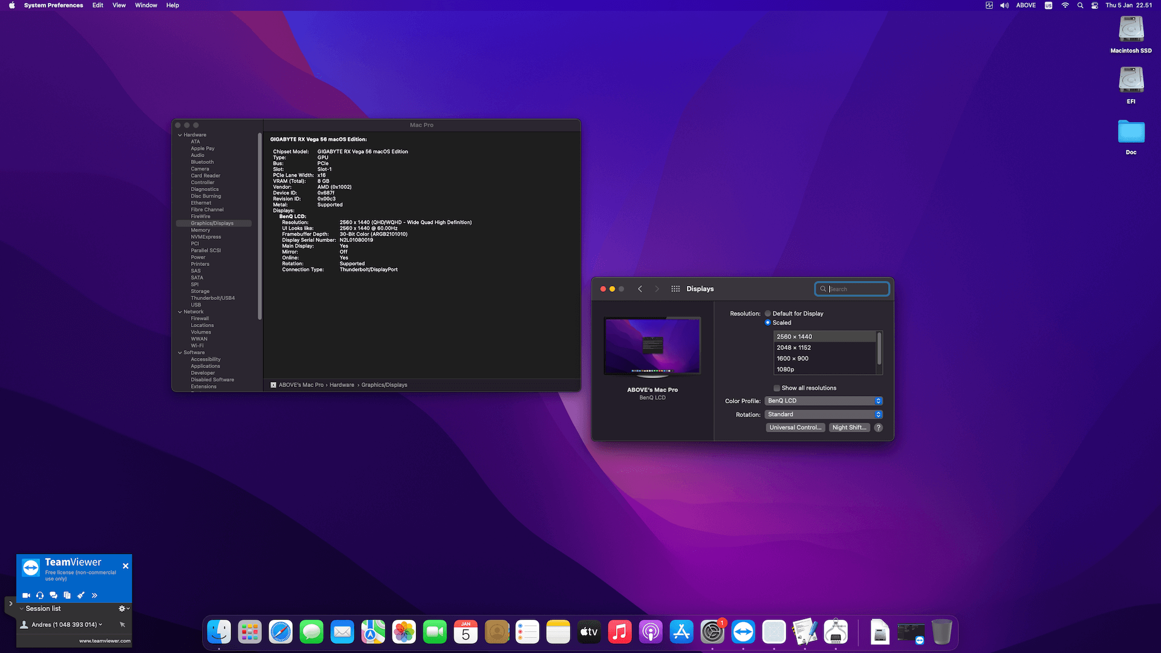This screenshot has width=1161, height=653.
Task: Open Finder from the Dock
Action: click(219, 632)
